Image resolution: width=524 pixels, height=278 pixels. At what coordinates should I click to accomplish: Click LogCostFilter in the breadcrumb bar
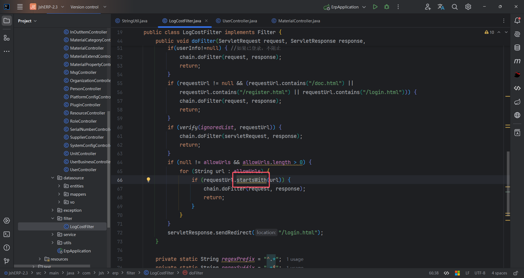(x=159, y=273)
